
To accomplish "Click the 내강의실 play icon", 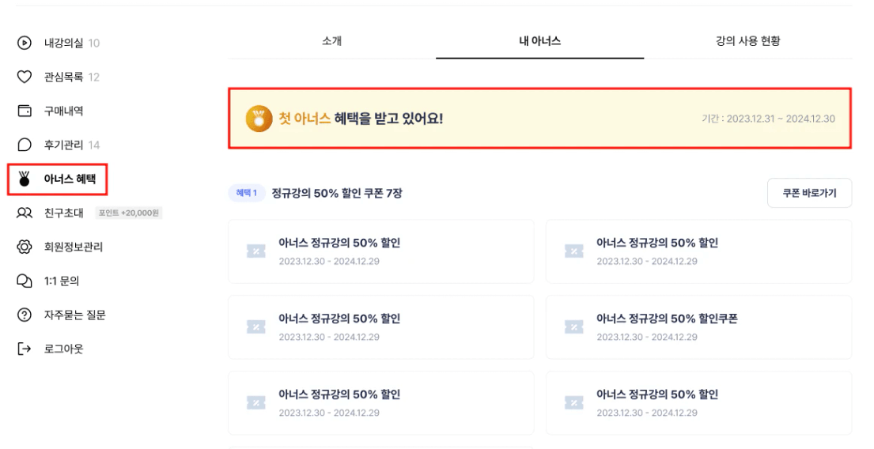I will click(25, 43).
